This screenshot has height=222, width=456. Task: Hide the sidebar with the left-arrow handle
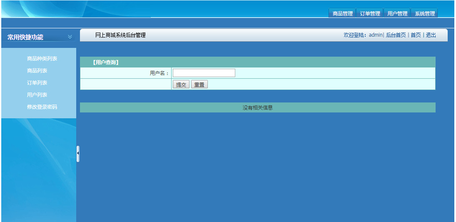(78, 154)
